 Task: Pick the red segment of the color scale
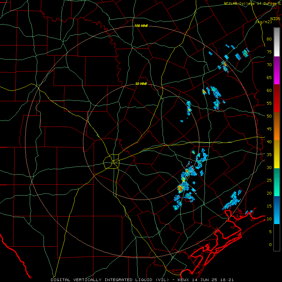pyautogui.click(x=277, y=98)
